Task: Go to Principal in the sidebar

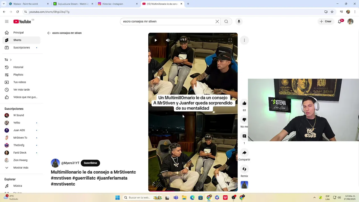Action: click(21, 33)
